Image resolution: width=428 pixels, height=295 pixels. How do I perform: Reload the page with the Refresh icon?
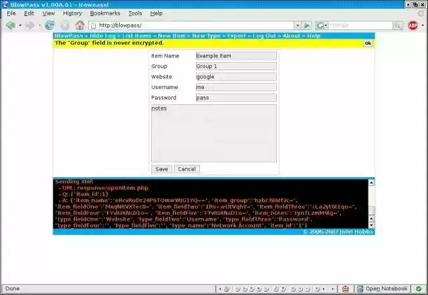point(49,25)
